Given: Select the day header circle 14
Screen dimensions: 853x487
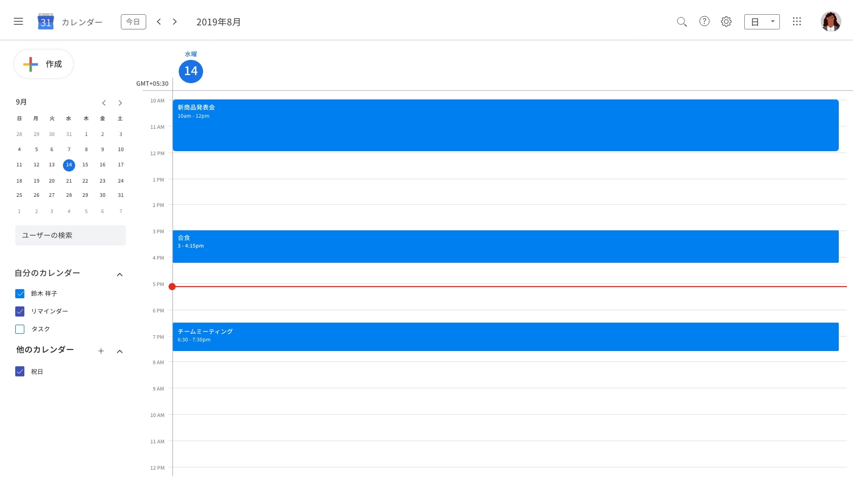Looking at the screenshot, I should [x=191, y=71].
